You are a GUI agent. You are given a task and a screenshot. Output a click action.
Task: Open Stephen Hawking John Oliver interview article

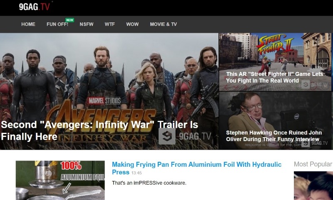click(x=274, y=136)
